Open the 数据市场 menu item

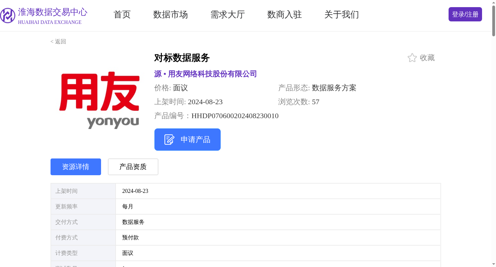pos(170,15)
